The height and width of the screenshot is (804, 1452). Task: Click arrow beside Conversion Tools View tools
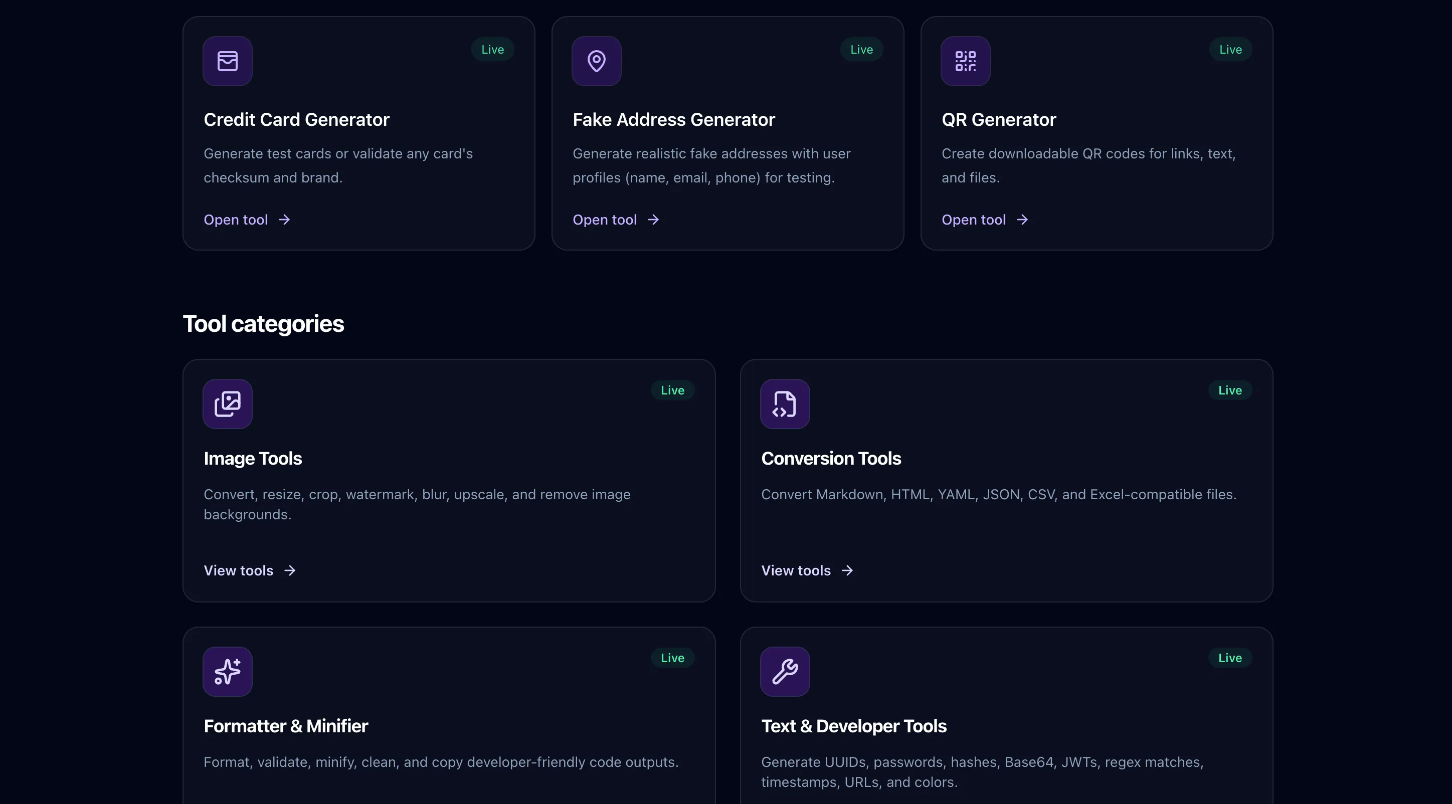[847, 571]
